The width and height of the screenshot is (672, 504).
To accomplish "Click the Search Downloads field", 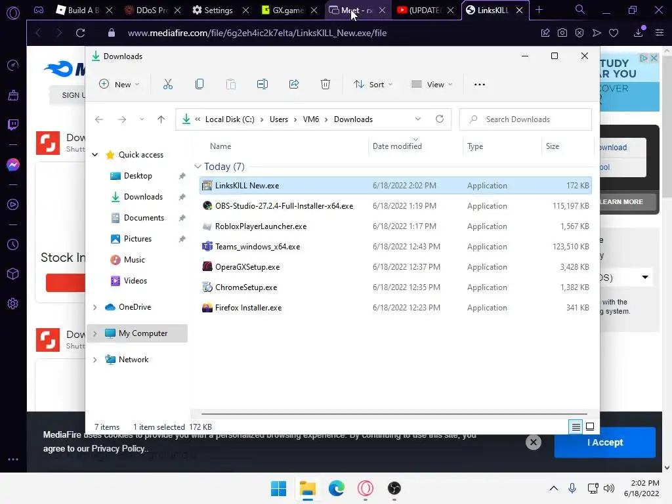I will (526, 119).
